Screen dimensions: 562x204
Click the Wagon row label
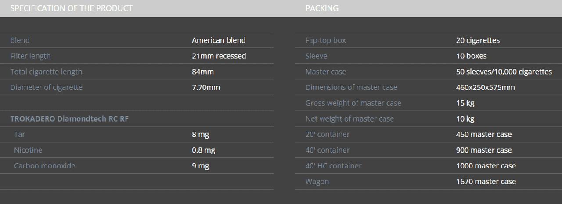coord(317,182)
